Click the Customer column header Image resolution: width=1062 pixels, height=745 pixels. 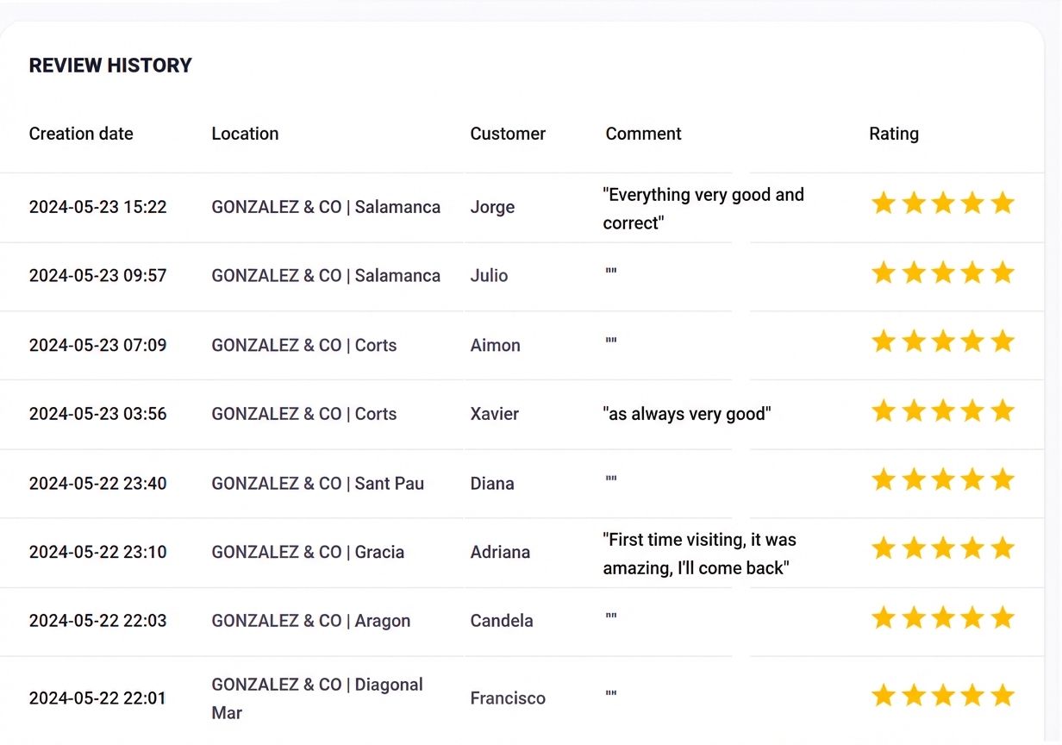click(508, 134)
